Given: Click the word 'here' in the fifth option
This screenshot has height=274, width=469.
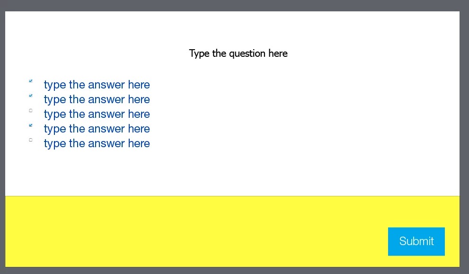Looking at the screenshot, I should pyautogui.click(x=139, y=143).
